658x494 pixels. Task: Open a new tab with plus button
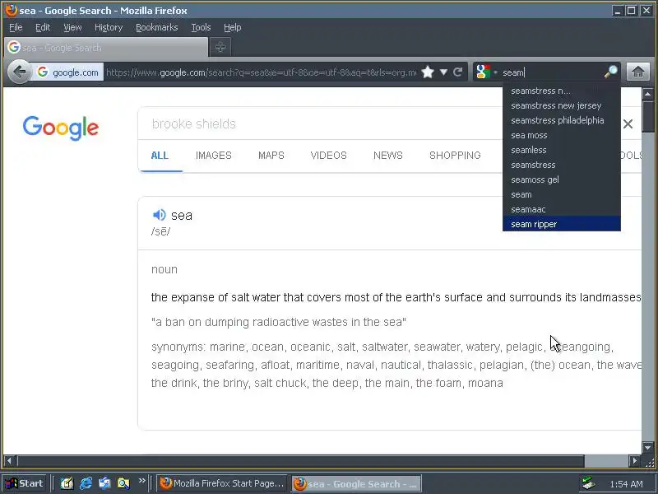point(220,47)
